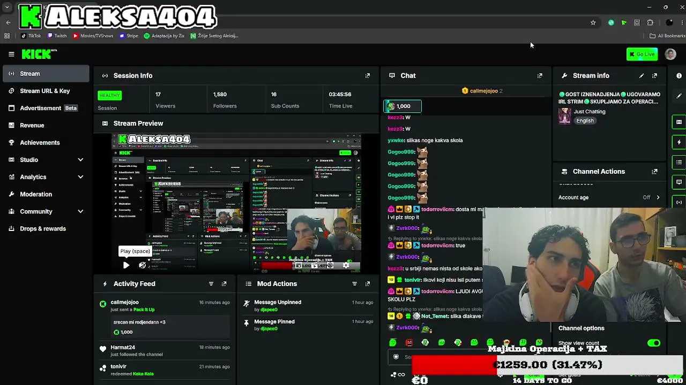Open the Message Pinned mod action
Image resolution: width=686 pixels, height=385 pixels.
coord(274,321)
